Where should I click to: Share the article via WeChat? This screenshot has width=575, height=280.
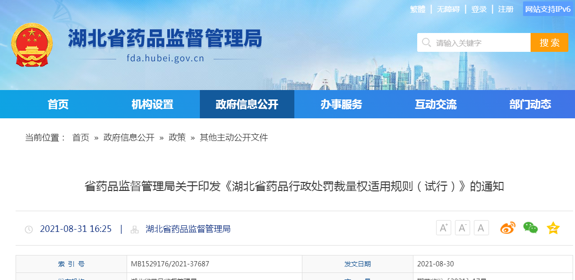click(x=531, y=228)
